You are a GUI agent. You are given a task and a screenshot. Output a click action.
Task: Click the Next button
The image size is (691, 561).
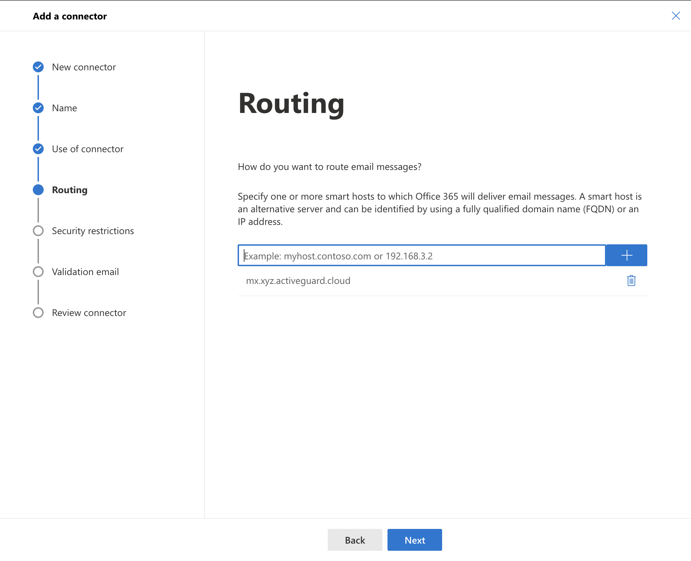(x=415, y=540)
